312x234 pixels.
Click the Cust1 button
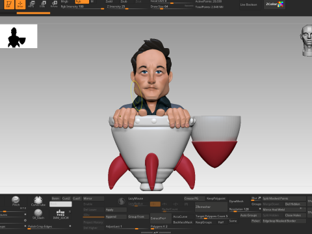(x=77, y=198)
